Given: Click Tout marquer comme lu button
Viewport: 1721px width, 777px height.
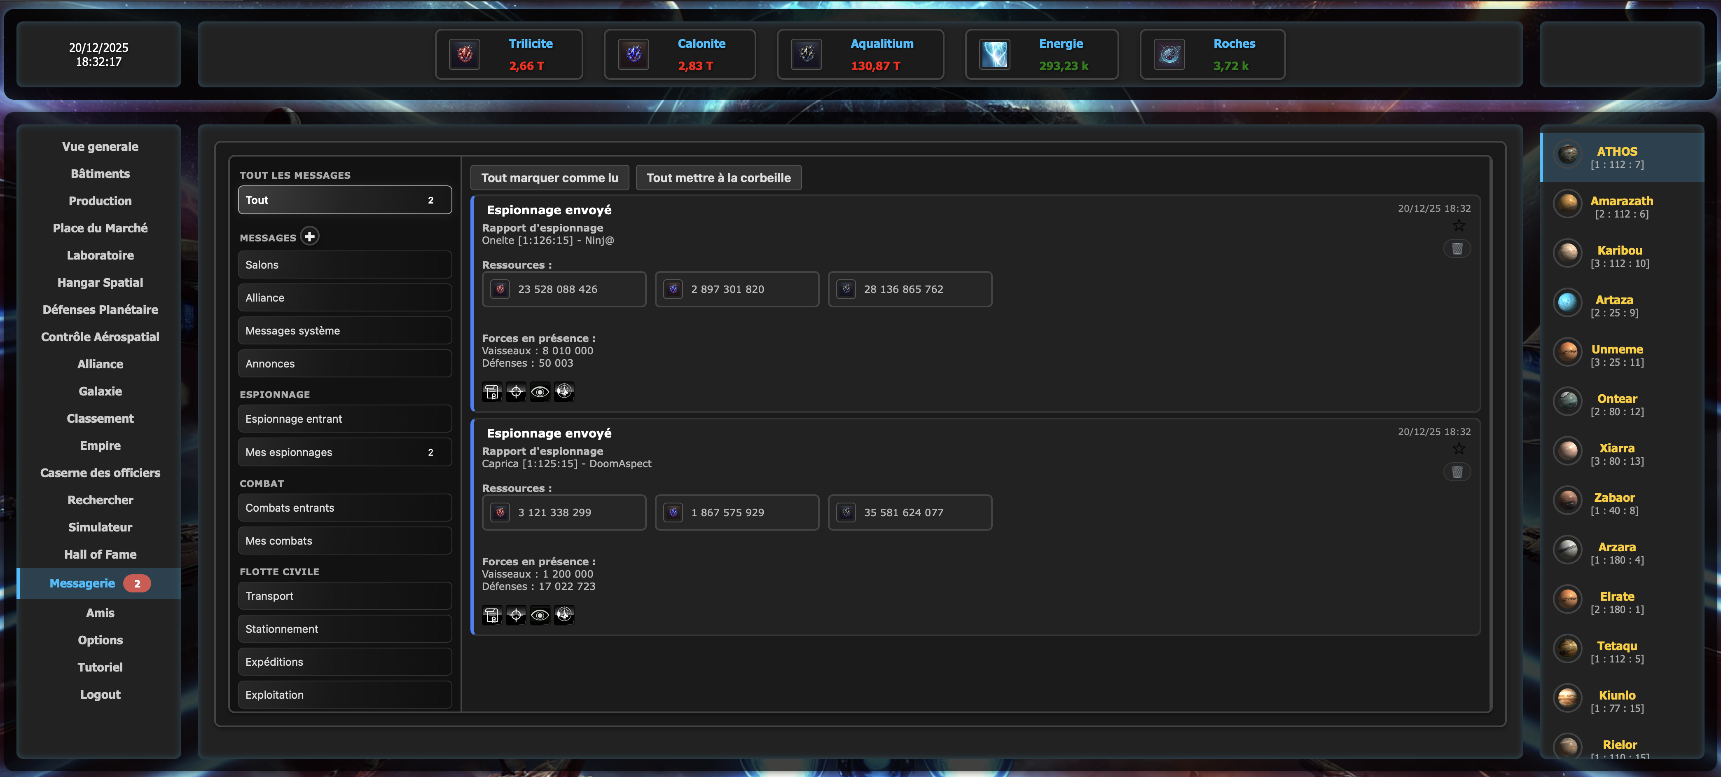Looking at the screenshot, I should (549, 178).
